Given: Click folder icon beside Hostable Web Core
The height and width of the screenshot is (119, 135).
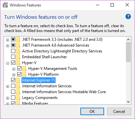Looking at the screenshot, I should [x=18, y=92].
